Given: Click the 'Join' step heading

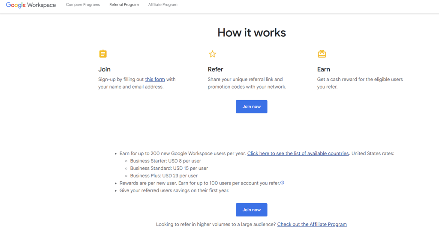Looking at the screenshot, I should [x=105, y=69].
